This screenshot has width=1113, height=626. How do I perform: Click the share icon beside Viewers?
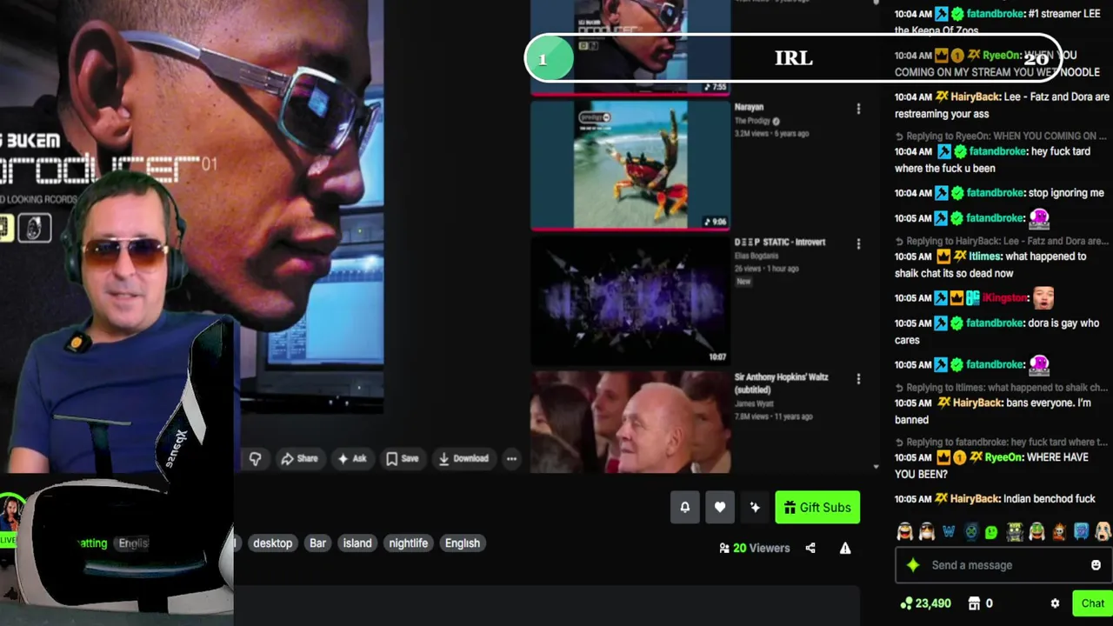pyautogui.click(x=810, y=548)
